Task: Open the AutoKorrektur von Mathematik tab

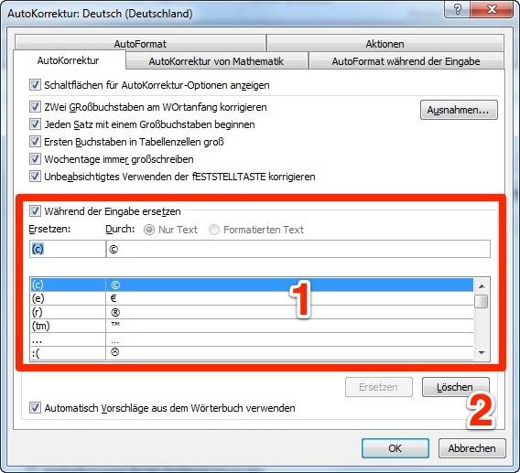Action: pyautogui.click(x=216, y=61)
